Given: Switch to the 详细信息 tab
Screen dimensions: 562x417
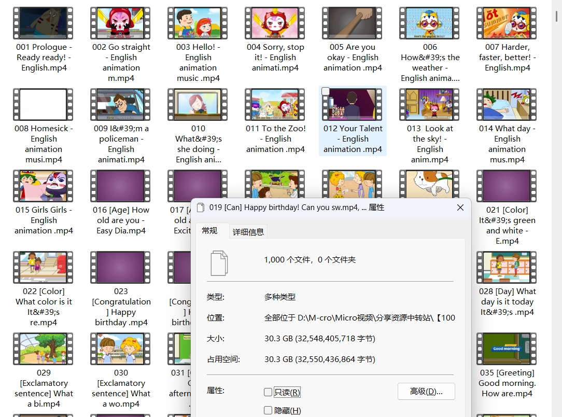Looking at the screenshot, I should coord(248,232).
